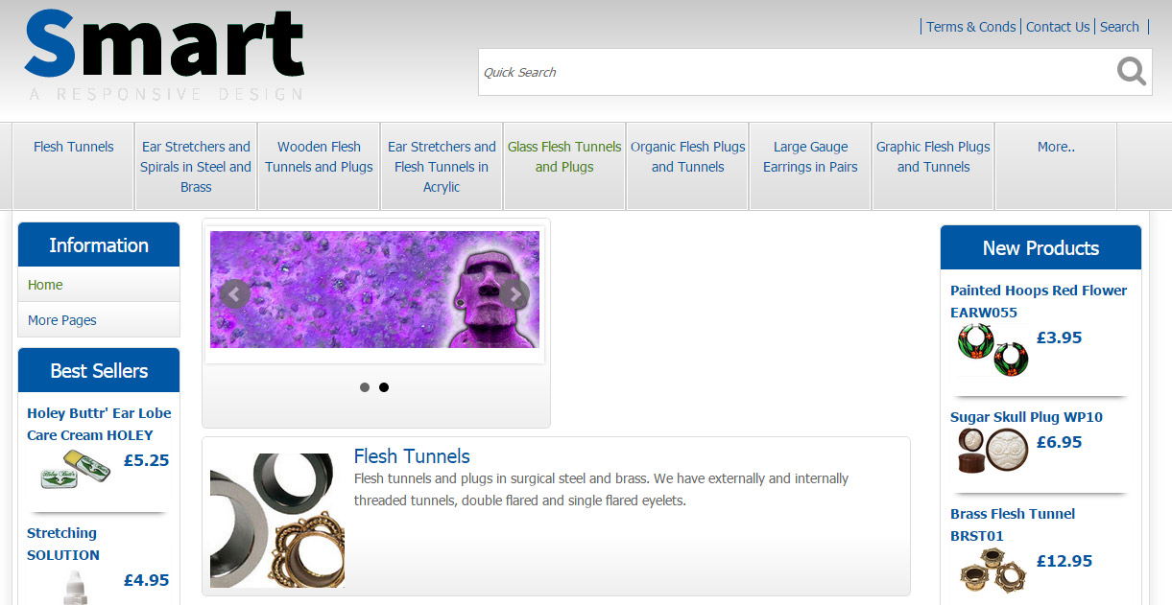Image resolution: width=1172 pixels, height=605 pixels.
Task: Open Glass Flesh Tunnels and Plugs tab
Action: 564,157
